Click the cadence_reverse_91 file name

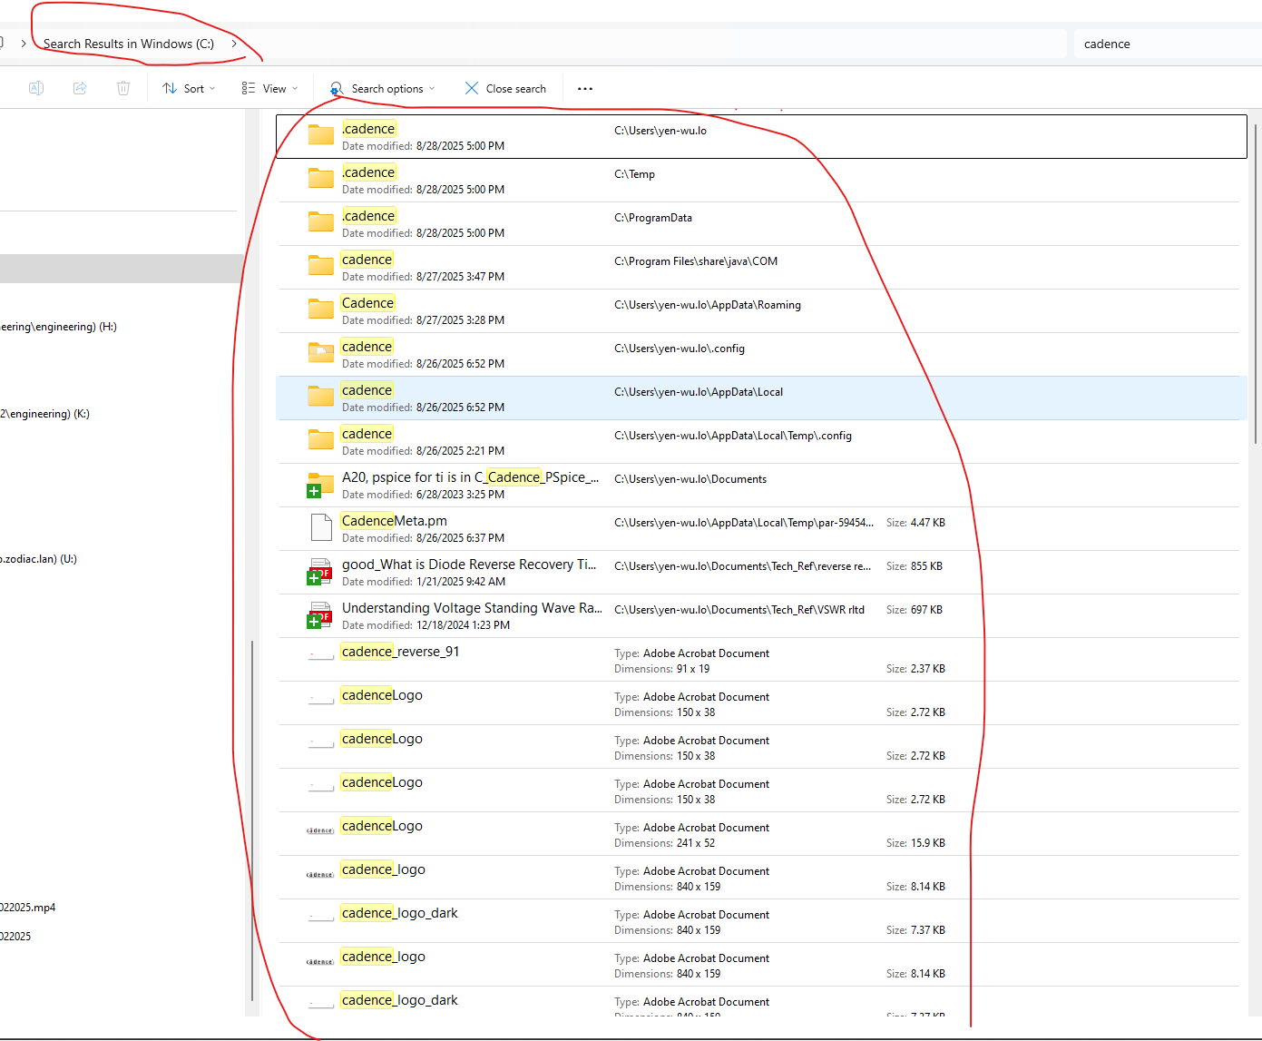click(x=400, y=652)
